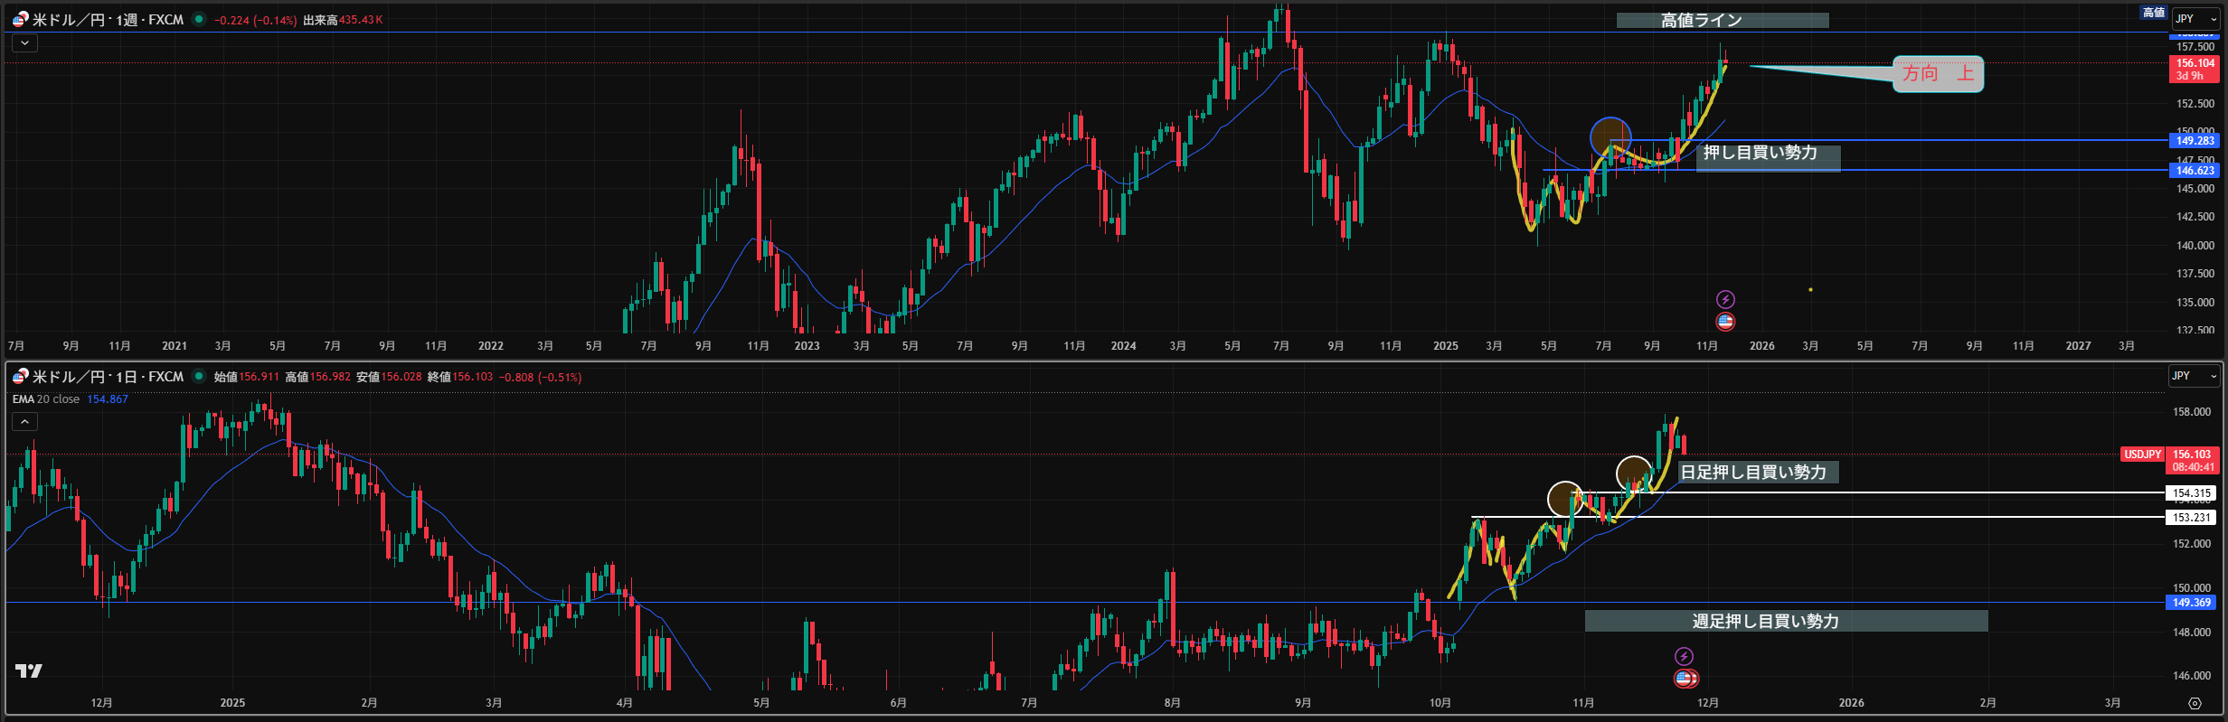The image size is (2228, 722).
Task: Click the 米ドル/円 1日 FXCM symbol title
Action: 108,377
